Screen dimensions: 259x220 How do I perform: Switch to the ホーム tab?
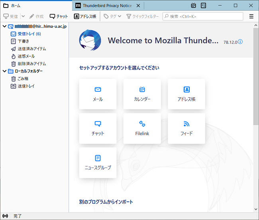(x=36, y=6)
